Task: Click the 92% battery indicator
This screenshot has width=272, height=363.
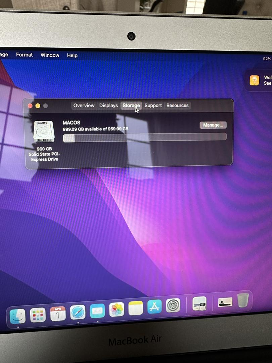Action: click(267, 59)
